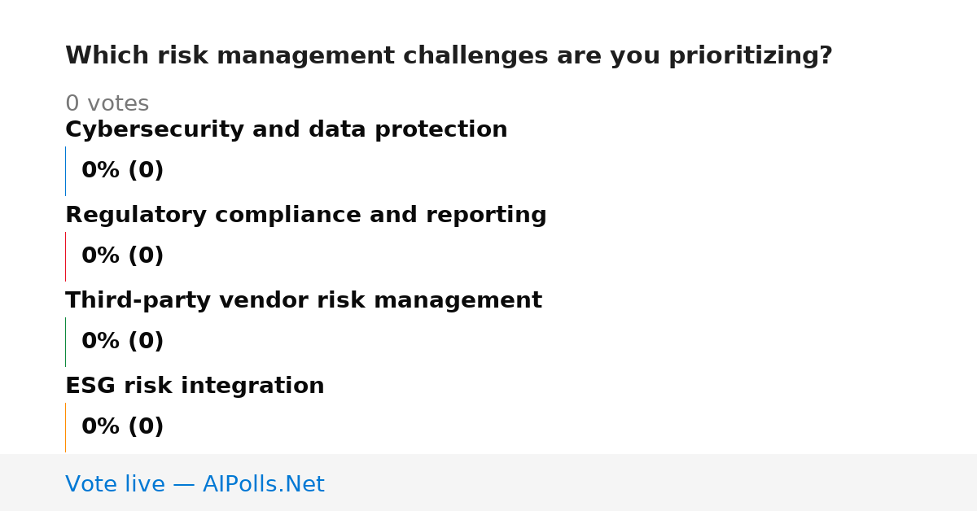
Task: Click the Regulatory compliance result '0% (0)'
Action: (122, 256)
